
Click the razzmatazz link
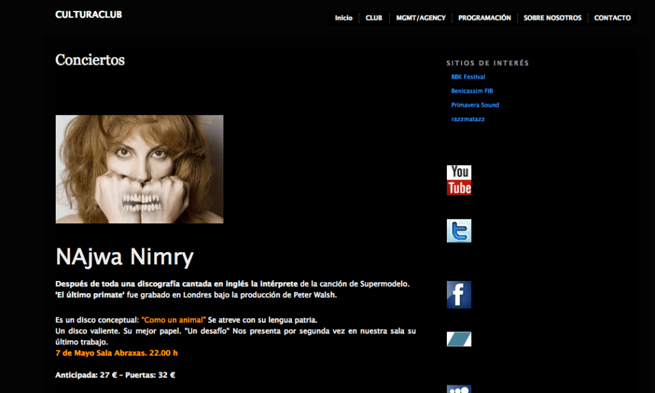468,119
